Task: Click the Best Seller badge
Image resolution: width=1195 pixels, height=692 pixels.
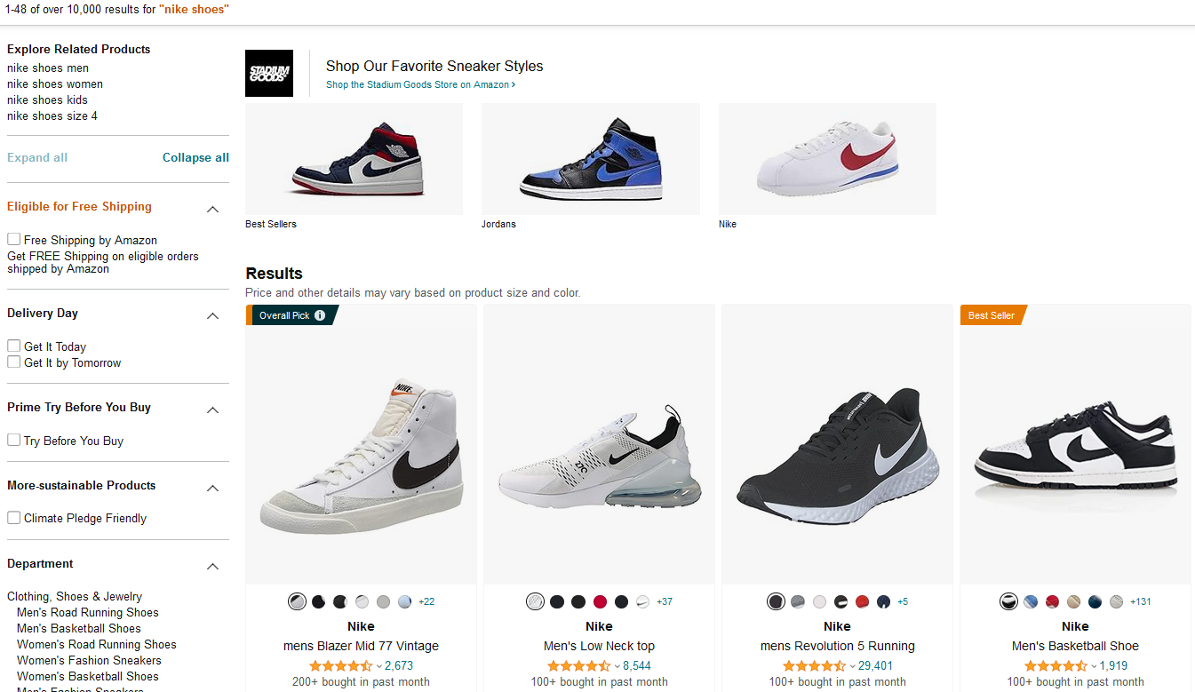Action: coord(992,315)
